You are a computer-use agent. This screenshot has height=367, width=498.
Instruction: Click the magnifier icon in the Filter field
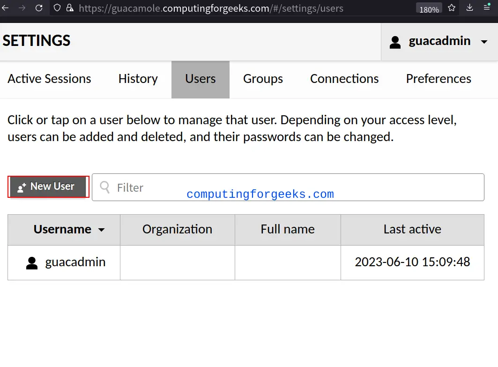click(105, 187)
